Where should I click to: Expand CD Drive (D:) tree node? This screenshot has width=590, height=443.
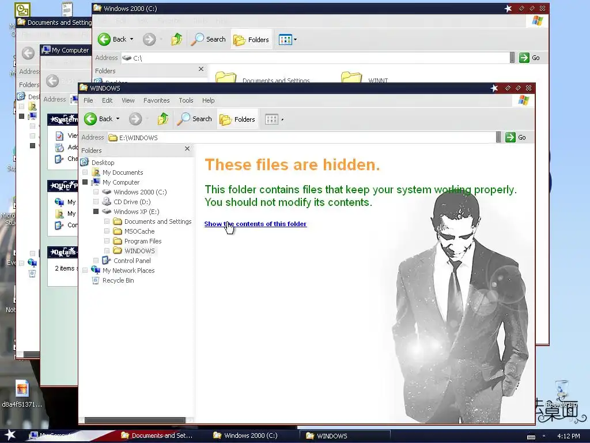pyautogui.click(x=96, y=202)
